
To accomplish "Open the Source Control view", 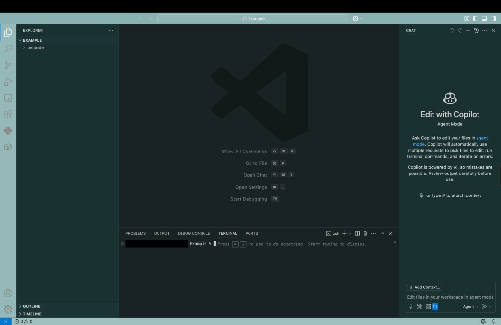I will (8, 65).
